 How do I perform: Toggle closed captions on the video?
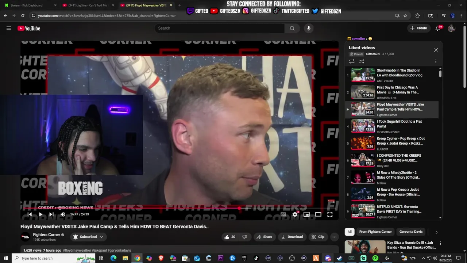(x=283, y=214)
